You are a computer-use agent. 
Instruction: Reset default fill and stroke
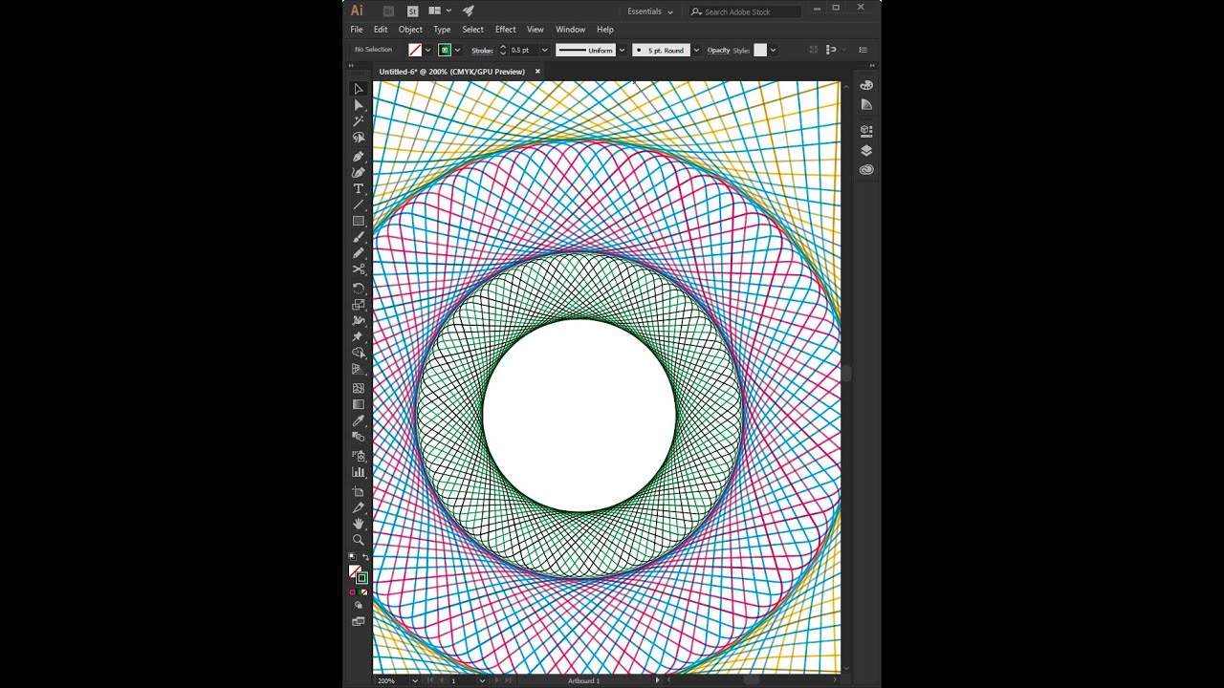[351, 557]
